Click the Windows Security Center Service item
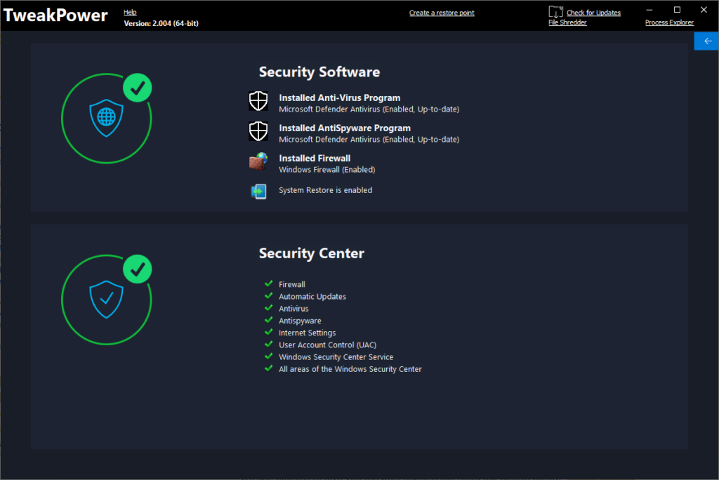 [x=336, y=356]
